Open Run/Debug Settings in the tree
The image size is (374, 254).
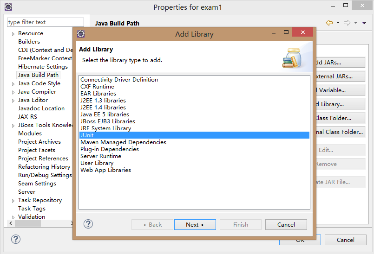click(x=45, y=175)
